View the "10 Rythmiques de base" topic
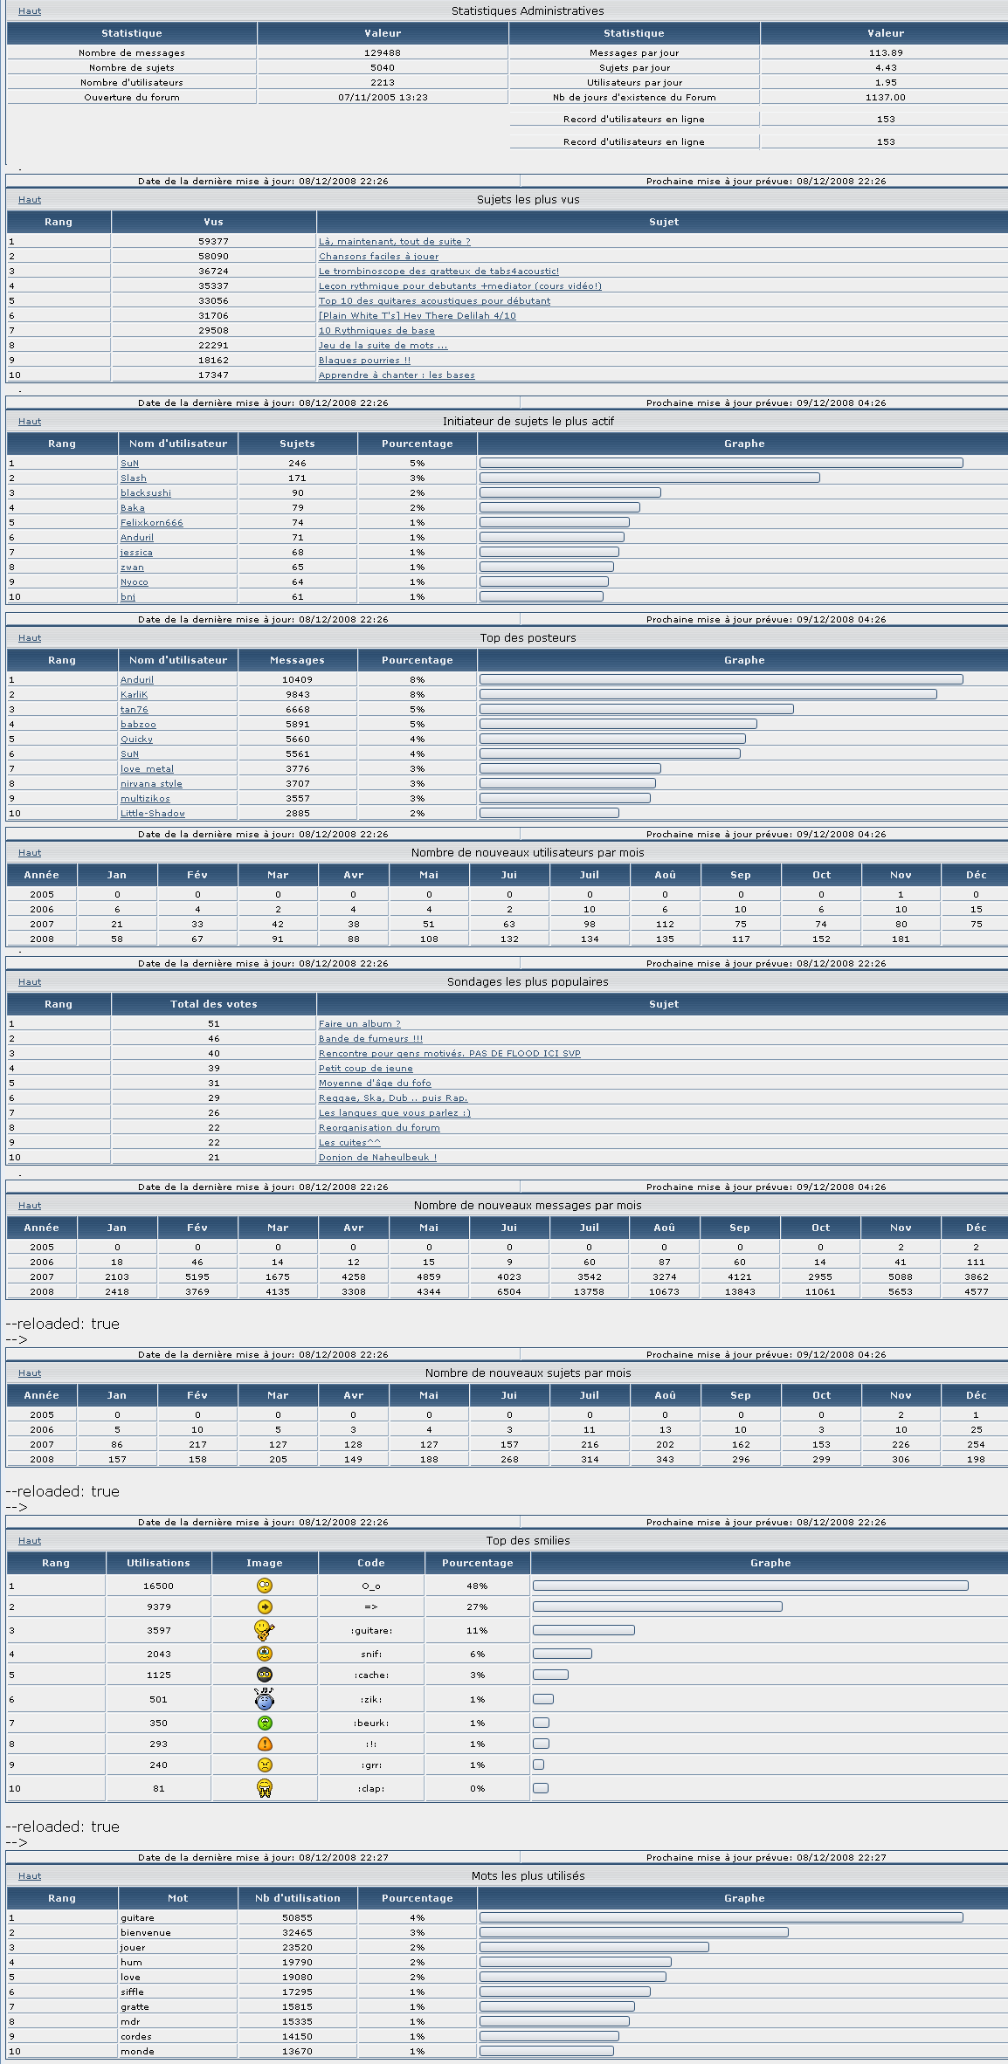 click(376, 331)
